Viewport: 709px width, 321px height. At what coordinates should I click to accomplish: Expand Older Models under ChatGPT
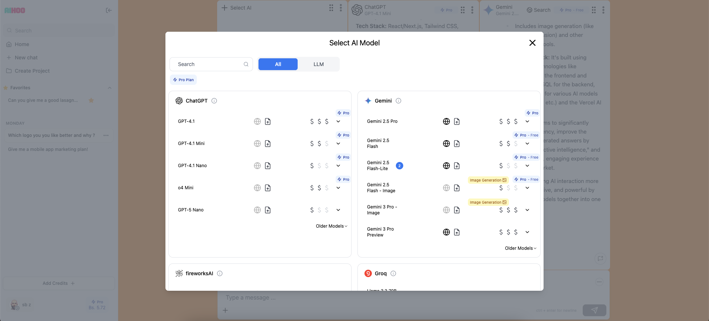tap(331, 226)
